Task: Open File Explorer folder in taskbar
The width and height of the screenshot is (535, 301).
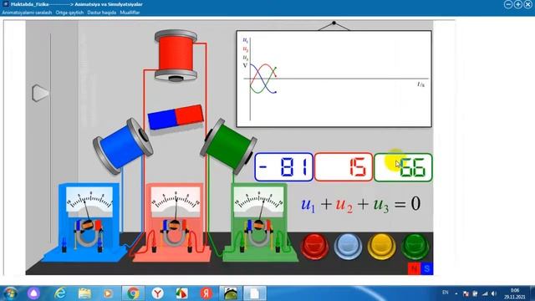Action: (x=84, y=293)
